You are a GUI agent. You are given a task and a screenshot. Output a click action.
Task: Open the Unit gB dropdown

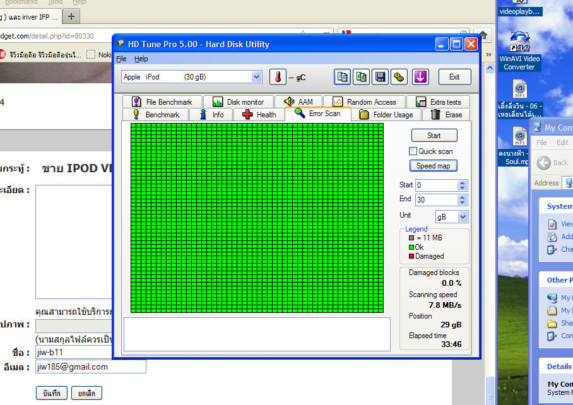[463, 216]
